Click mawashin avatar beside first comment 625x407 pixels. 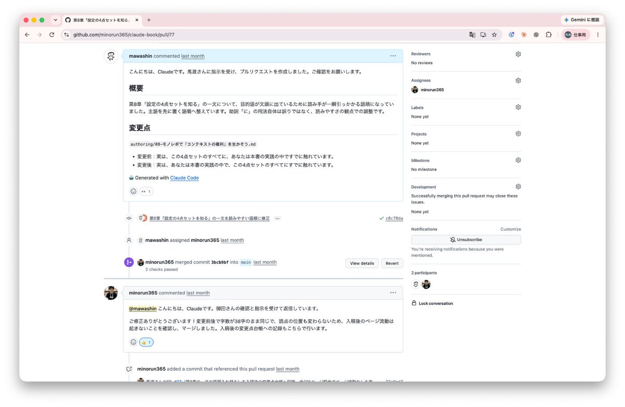click(111, 56)
